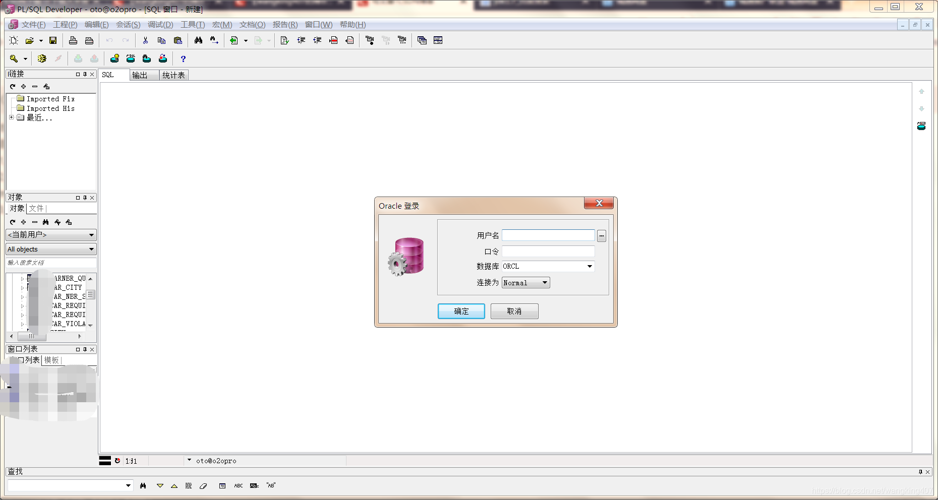Click the Cut scissors icon
This screenshot has height=500, width=938.
click(145, 40)
